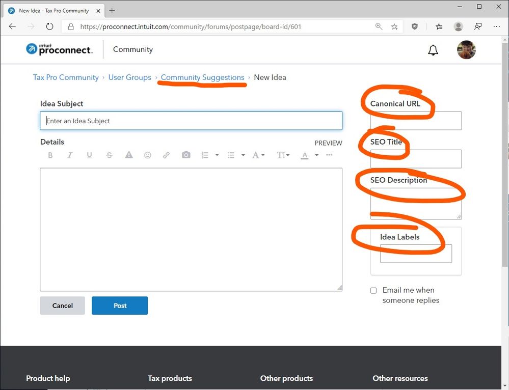Insert a hyperlink using the link icon
This screenshot has height=390, width=509.
pos(167,155)
